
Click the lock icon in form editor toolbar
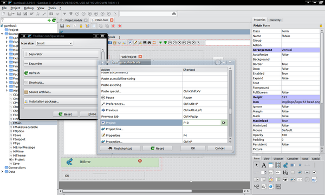pyautogui.click(x=81, y=26)
